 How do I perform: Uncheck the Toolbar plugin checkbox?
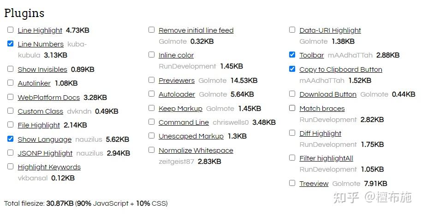(292, 55)
